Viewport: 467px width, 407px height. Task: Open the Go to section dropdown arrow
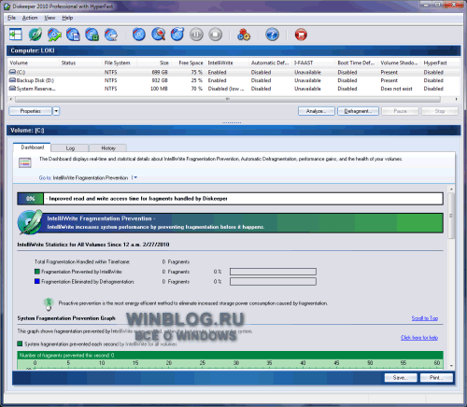tap(134, 177)
